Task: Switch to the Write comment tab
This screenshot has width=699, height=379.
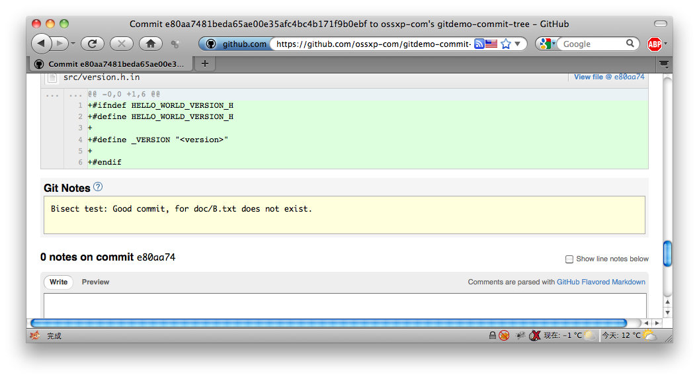Action: [58, 282]
